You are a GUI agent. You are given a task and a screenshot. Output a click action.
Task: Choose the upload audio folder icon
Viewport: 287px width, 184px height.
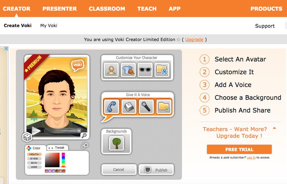click(163, 107)
